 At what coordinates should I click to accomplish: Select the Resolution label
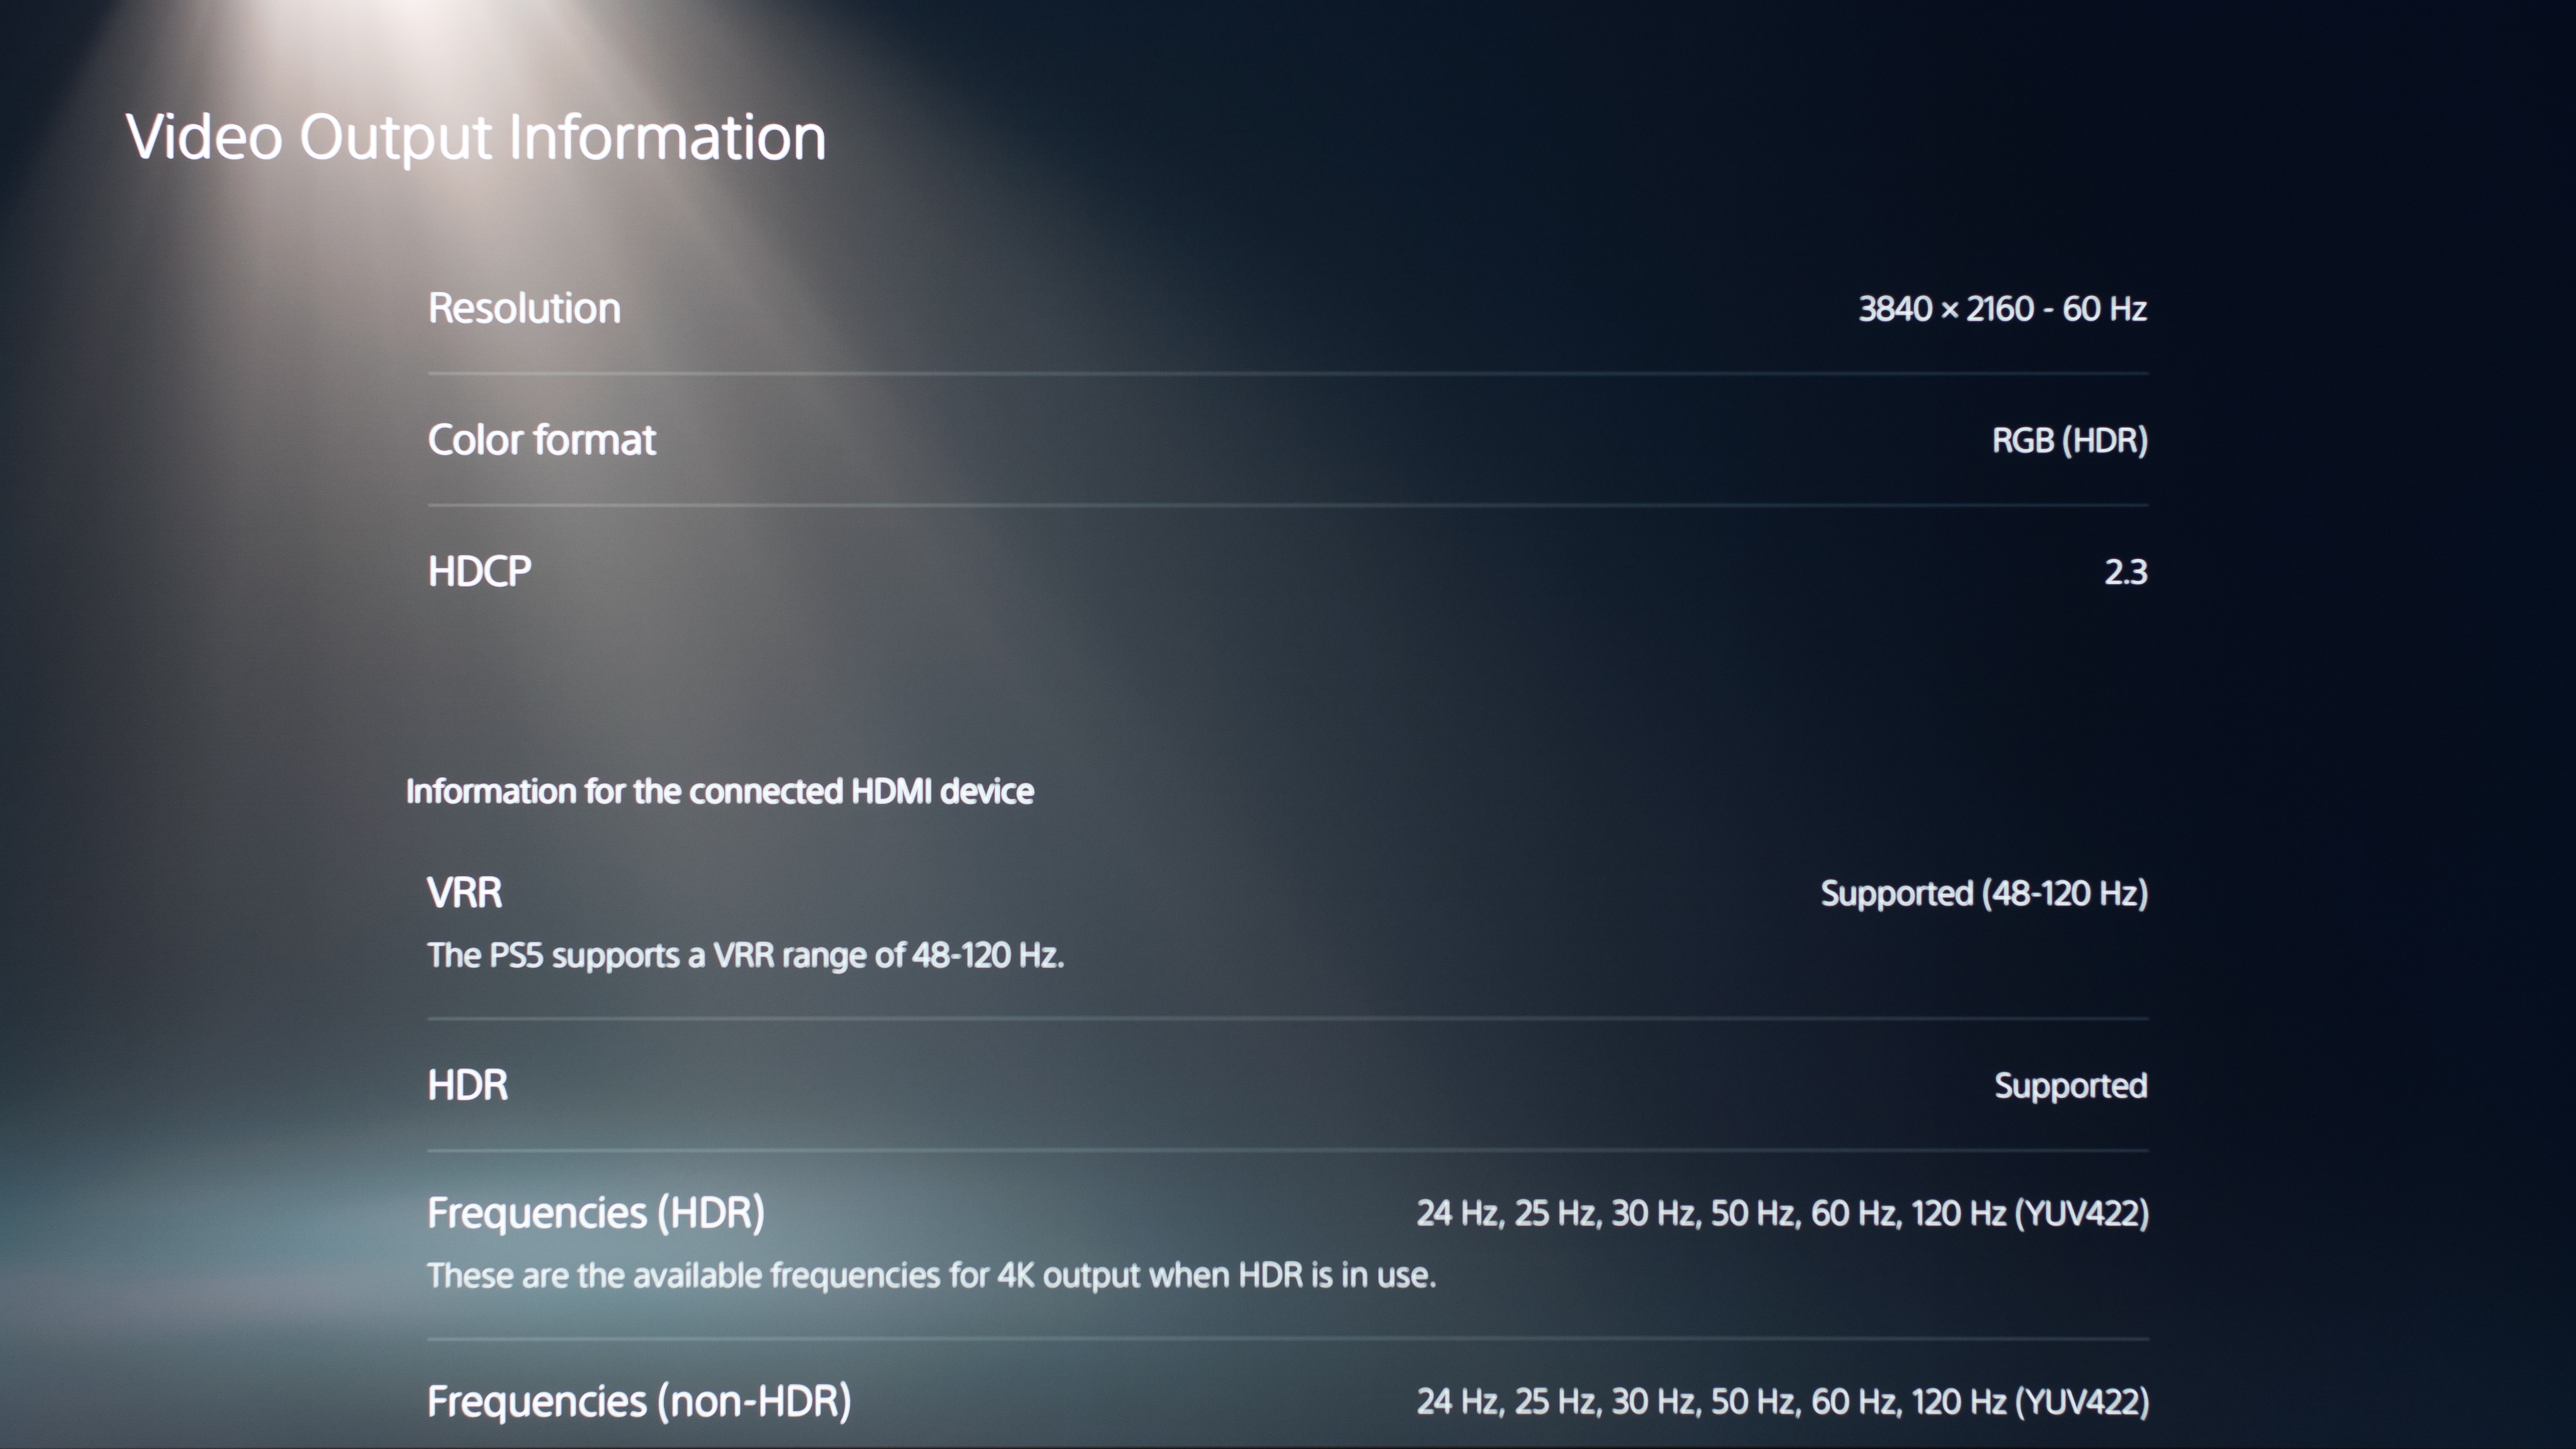point(524,308)
